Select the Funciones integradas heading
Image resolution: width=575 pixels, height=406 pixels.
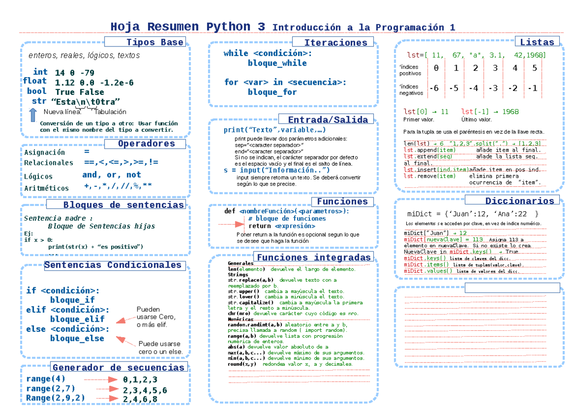pyautogui.click(x=314, y=258)
